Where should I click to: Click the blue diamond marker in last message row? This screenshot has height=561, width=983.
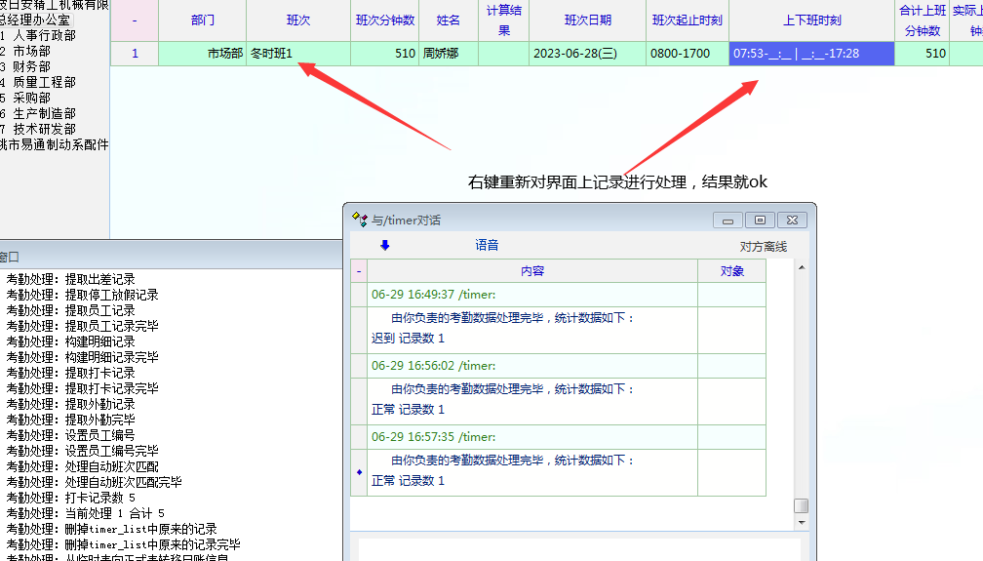[x=359, y=472]
